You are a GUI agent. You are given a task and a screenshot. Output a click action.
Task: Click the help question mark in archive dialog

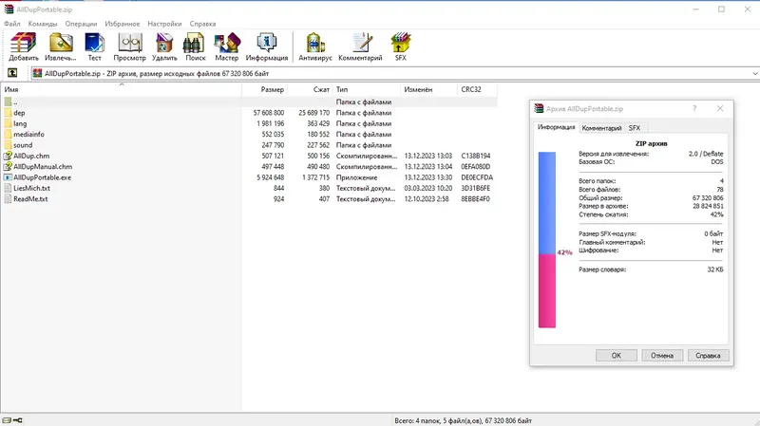click(x=694, y=108)
